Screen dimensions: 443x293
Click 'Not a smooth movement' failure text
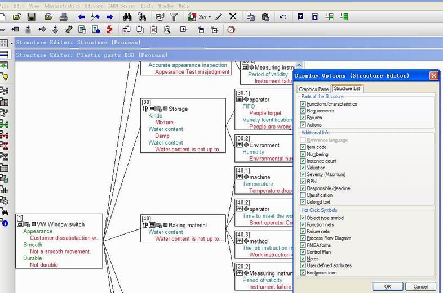pyautogui.click(x=60, y=251)
